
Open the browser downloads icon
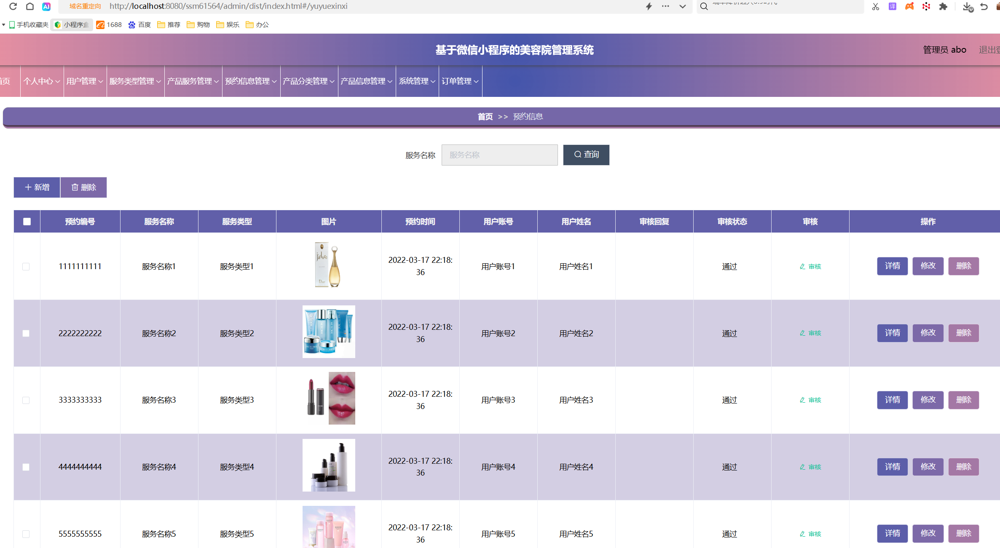[x=968, y=7]
